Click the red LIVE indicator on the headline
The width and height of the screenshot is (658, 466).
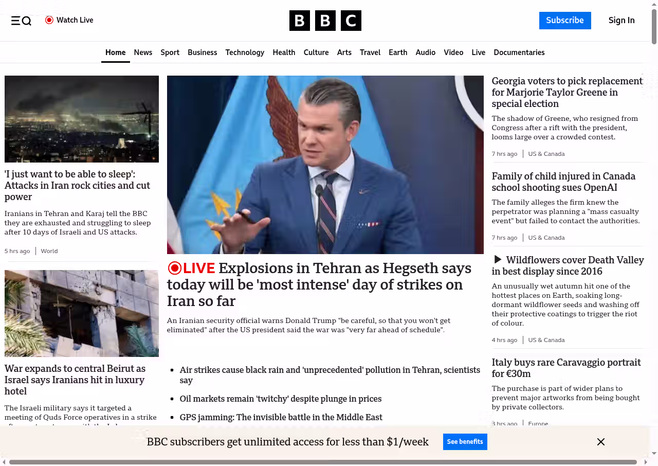point(191,268)
